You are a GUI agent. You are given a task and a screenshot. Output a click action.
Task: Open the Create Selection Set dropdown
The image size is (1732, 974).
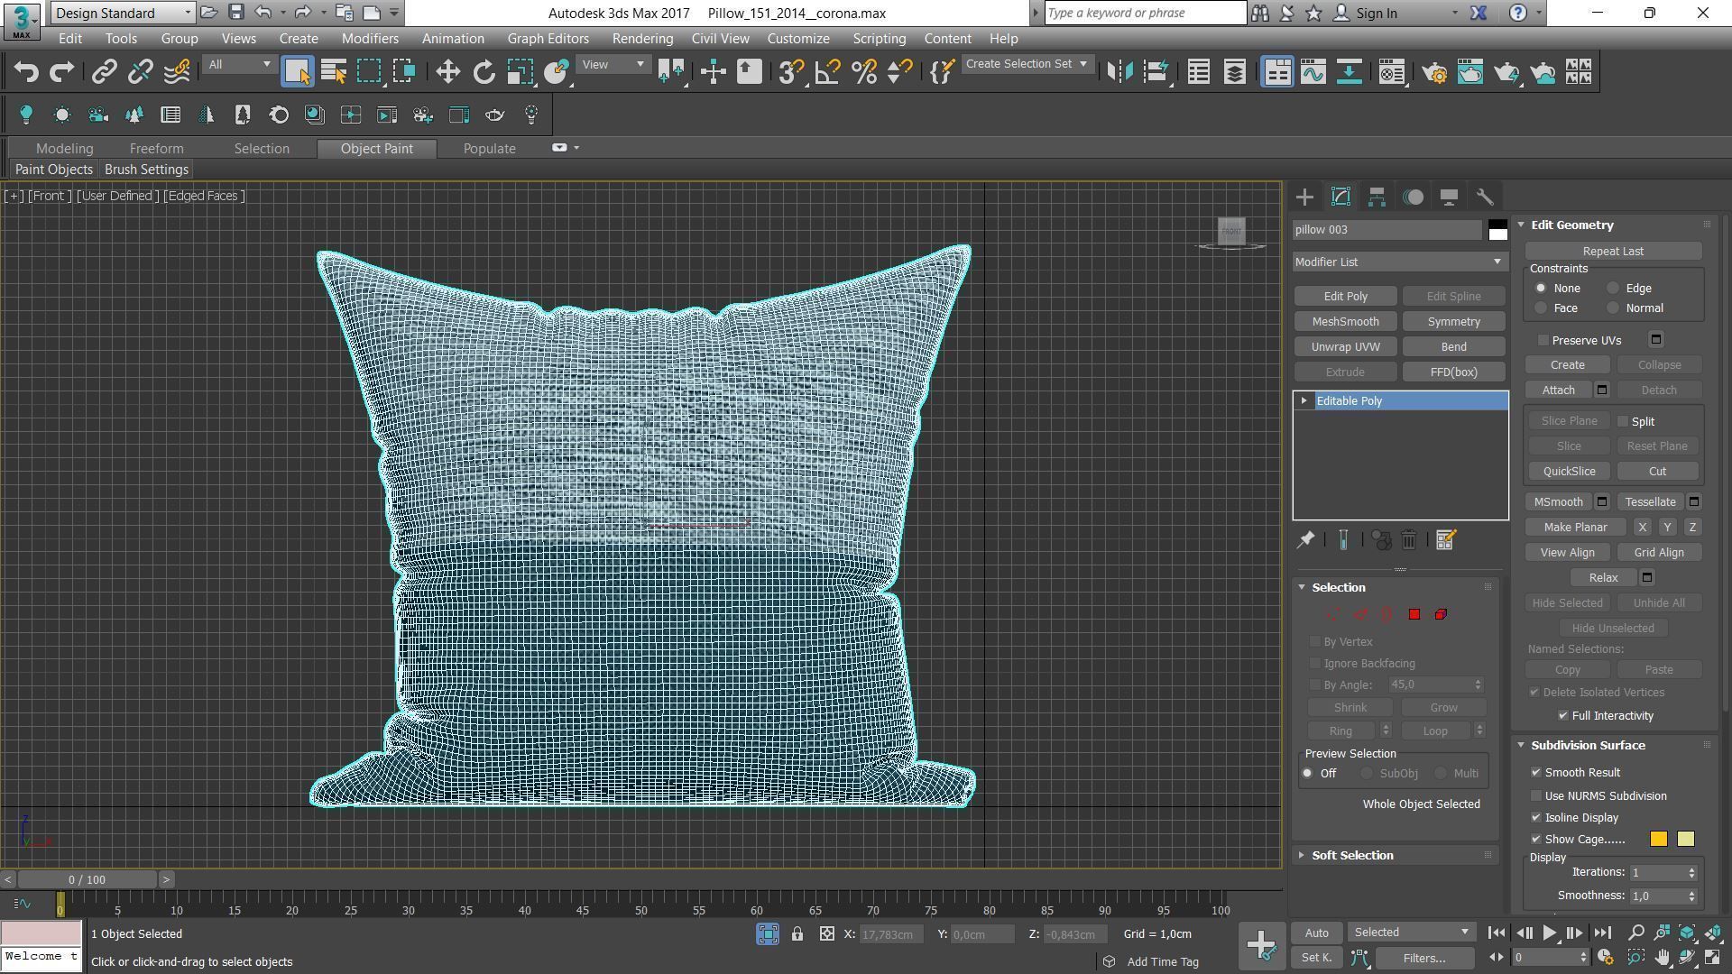pos(1027,64)
